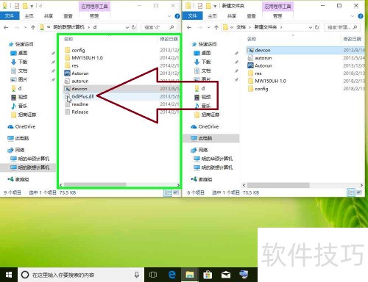
Task: Open 桌面 in left window sidebar
Action: pos(19,53)
